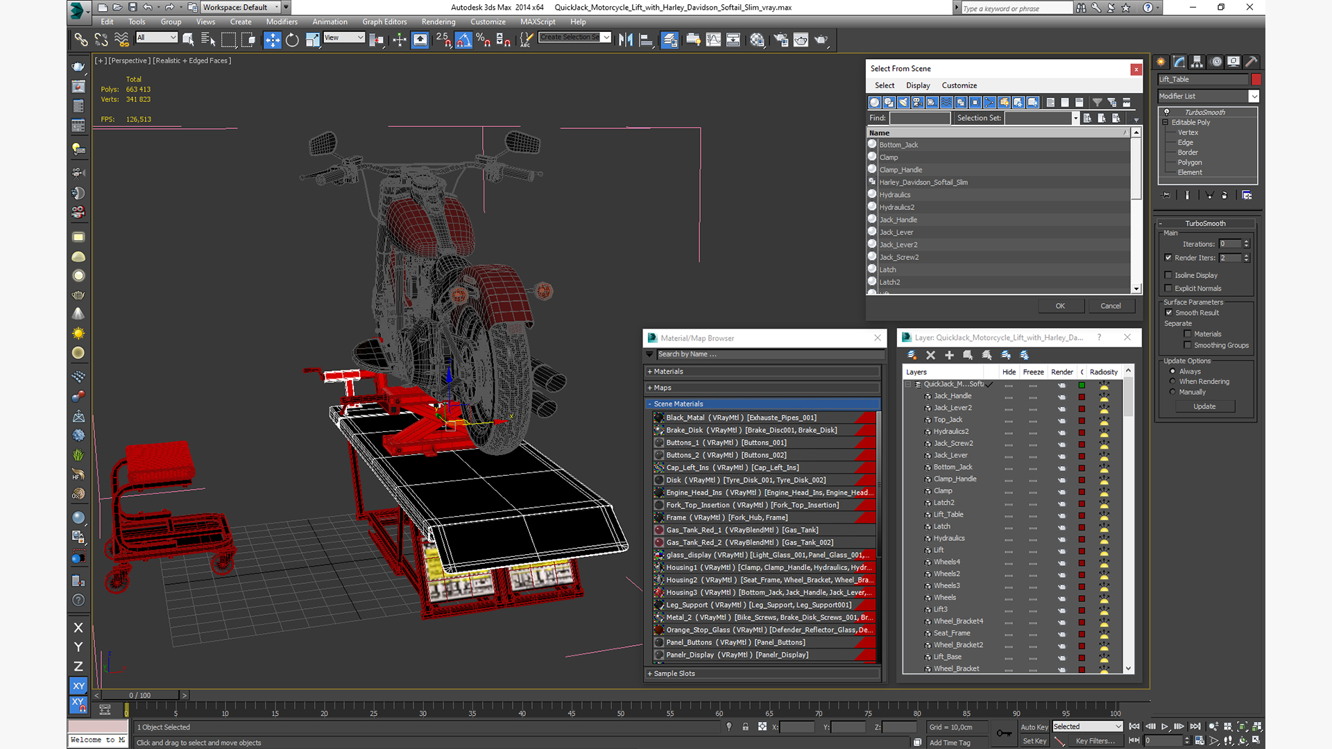Toggle Display Lights filter in Select From Scene
The width and height of the screenshot is (1332, 749).
[x=903, y=103]
